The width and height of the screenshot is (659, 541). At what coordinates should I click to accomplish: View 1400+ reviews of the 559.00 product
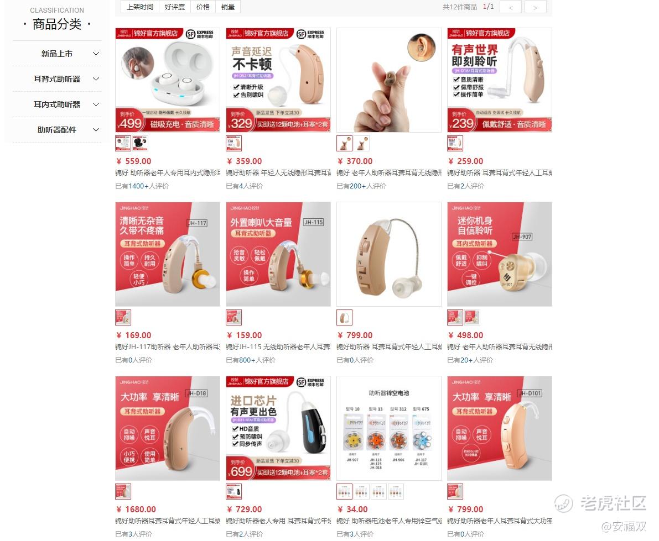(x=142, y=186)
